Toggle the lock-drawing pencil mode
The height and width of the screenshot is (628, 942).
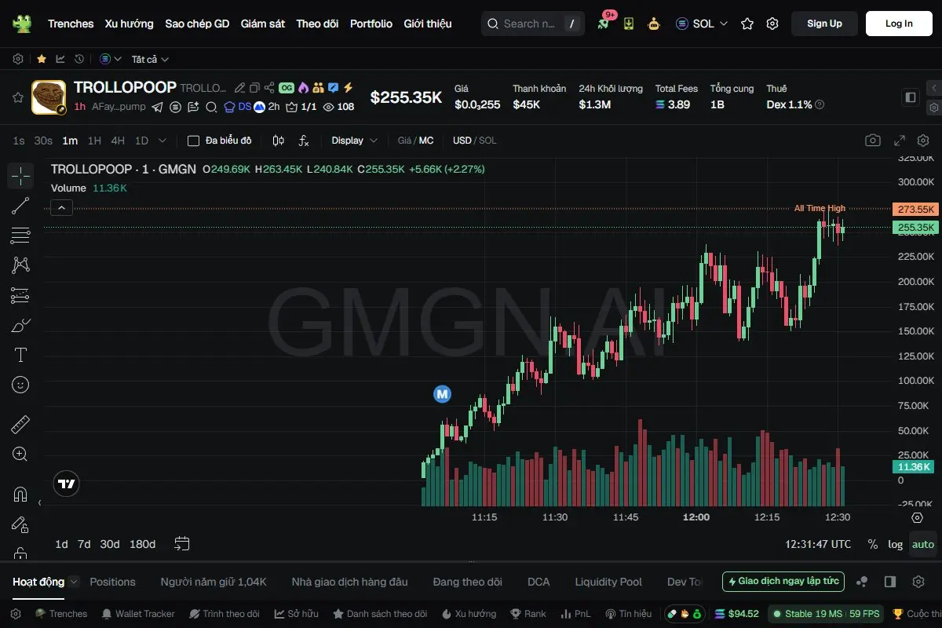coord(20,524)
